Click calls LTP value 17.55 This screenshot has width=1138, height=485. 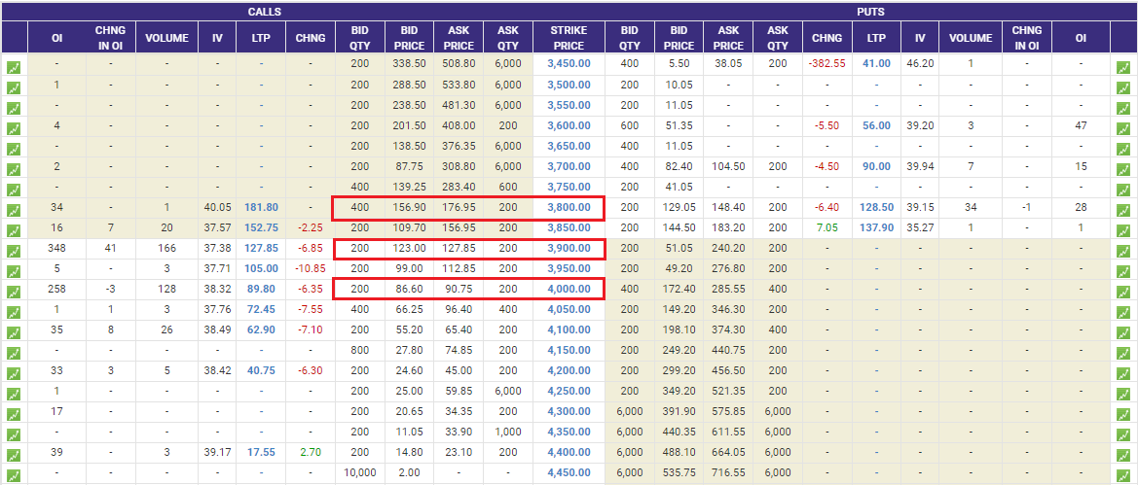[262, 452]
